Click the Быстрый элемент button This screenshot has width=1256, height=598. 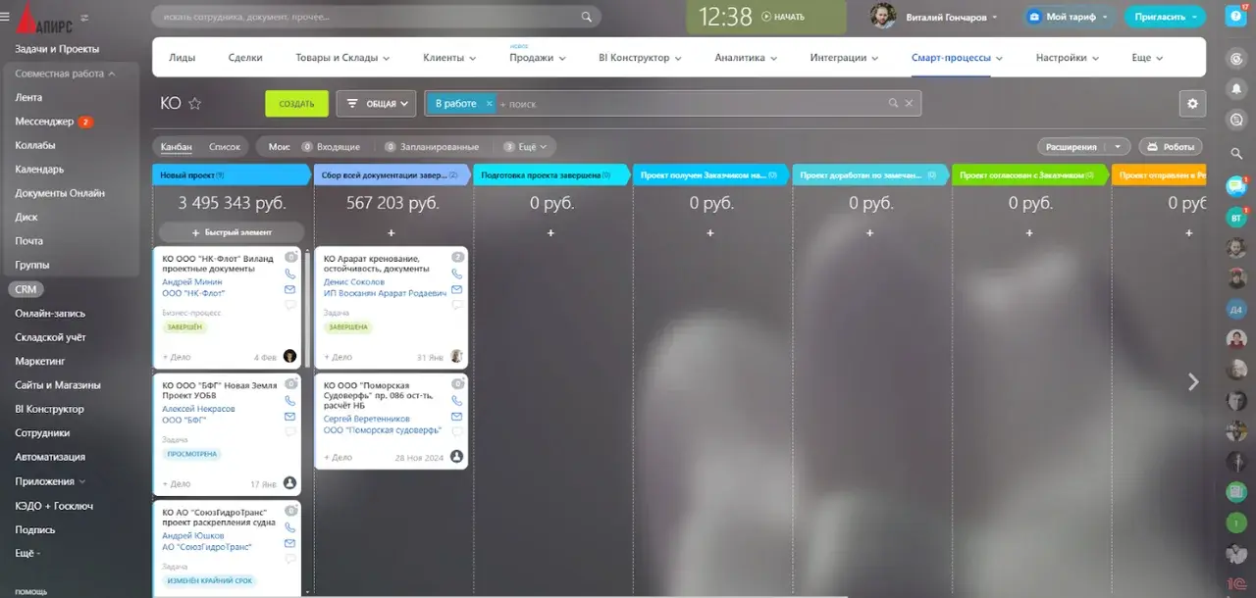pyautogui.click(x=232, y=232)
